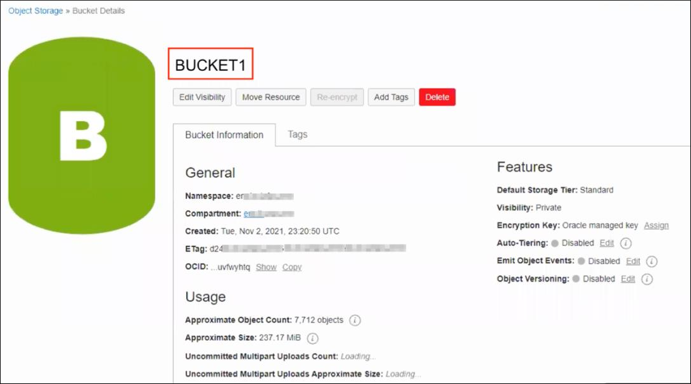Click the Usage section heading
This screenshot has height=384, width=691.
tap(205, 297)
